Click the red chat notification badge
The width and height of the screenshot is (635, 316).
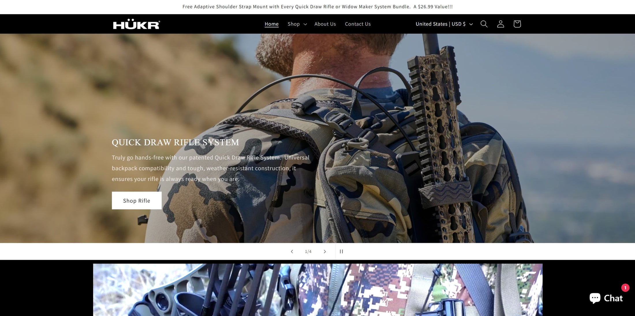click(x=625, y=287)
